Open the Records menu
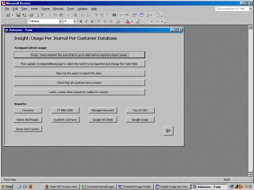The image size is (254, 190). (58, 9)
